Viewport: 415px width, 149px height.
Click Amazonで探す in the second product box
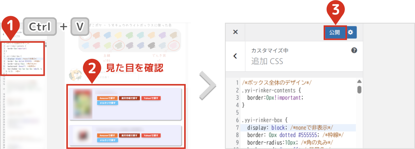coord(107,136)
